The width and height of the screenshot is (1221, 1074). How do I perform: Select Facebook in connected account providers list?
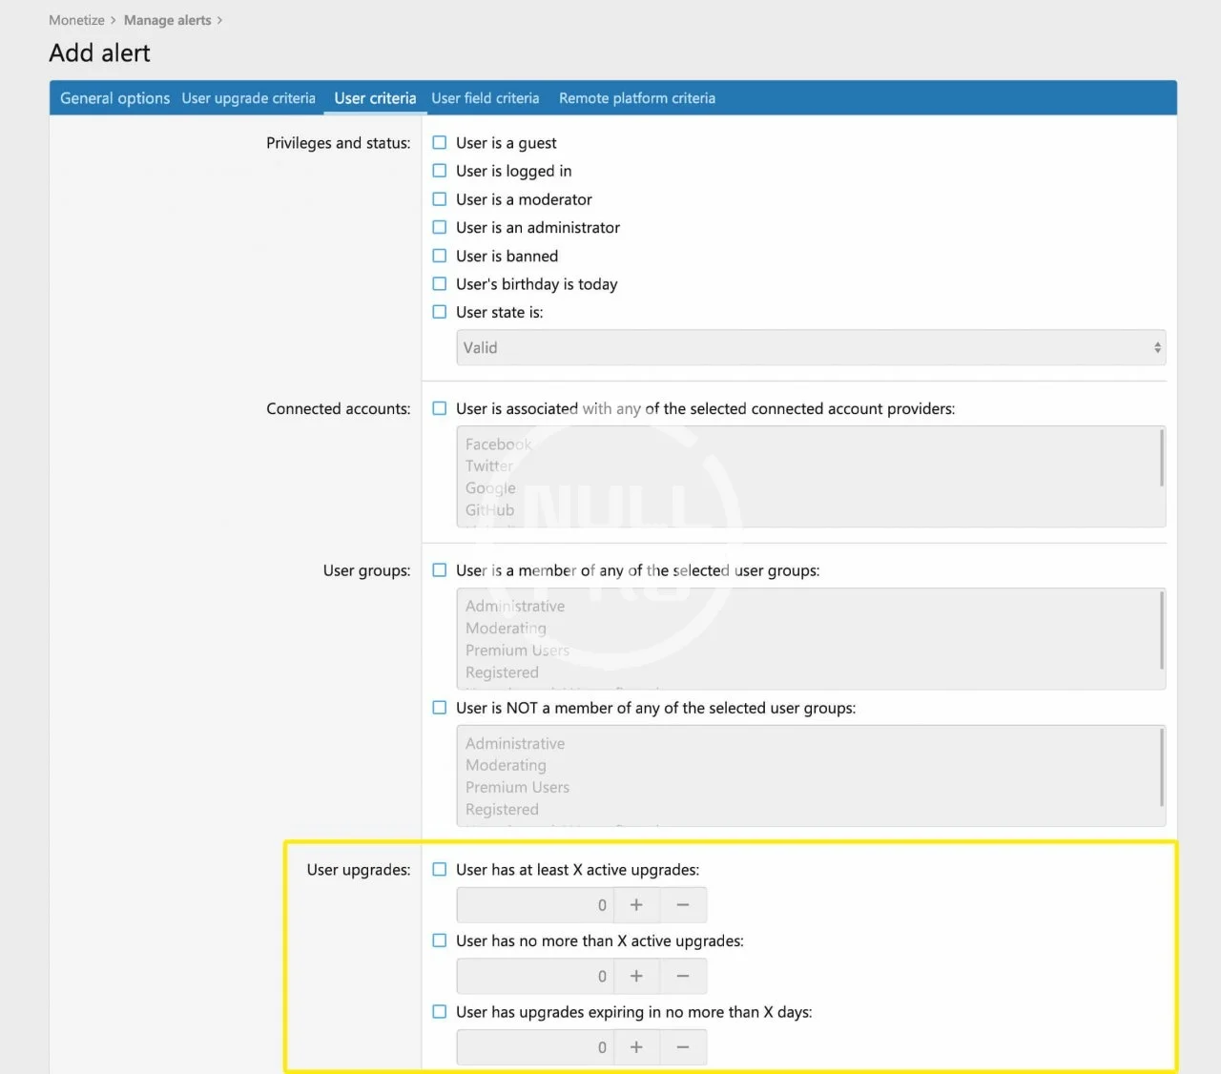click(498, 444)
